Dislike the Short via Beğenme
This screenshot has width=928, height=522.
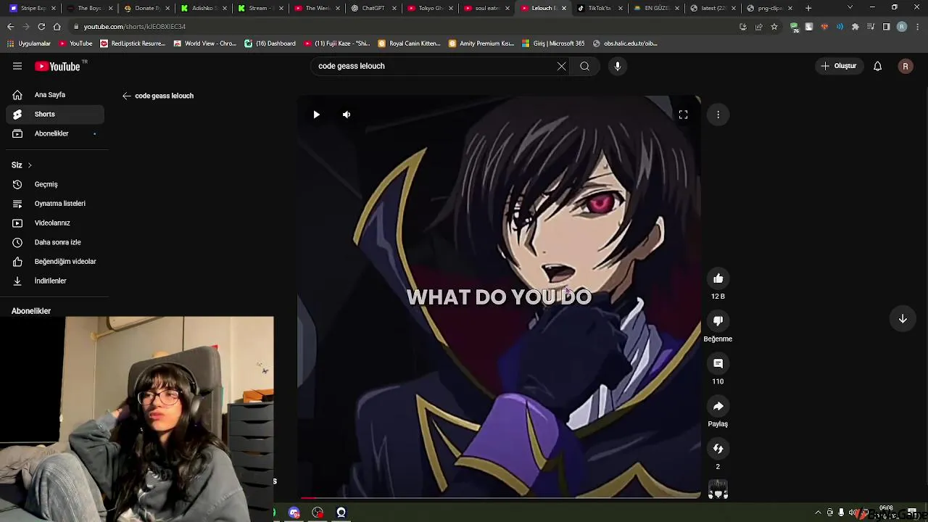point(718,321)
